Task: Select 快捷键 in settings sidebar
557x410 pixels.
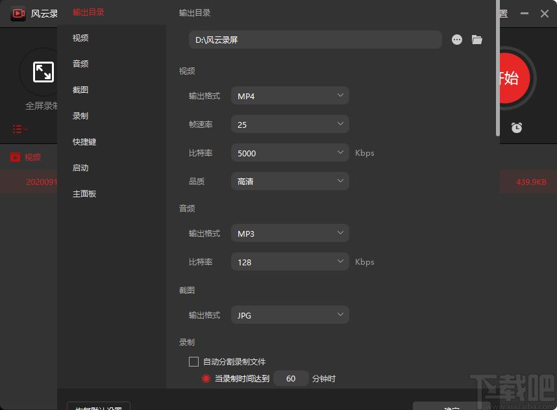Action: tap(84, 141)
